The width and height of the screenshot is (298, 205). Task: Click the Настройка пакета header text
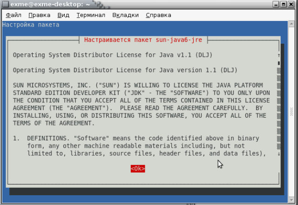(31, 25)
